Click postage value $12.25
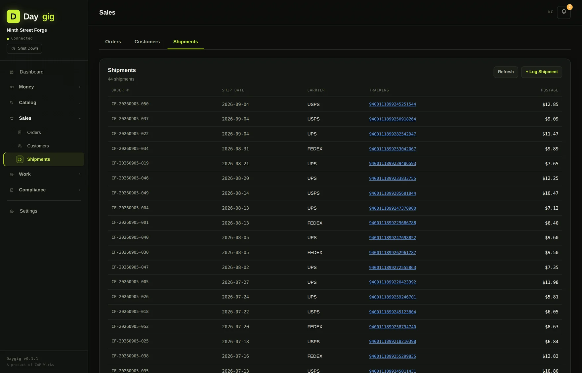582x373 pixels. [x=550, y=178]
